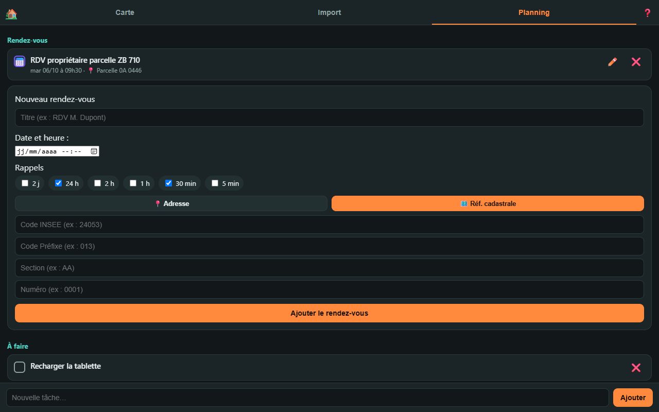This screenshot has height=412, width=659.
Task: Uncheck the 30 min reminder
Action: click(x=168, y=183)
